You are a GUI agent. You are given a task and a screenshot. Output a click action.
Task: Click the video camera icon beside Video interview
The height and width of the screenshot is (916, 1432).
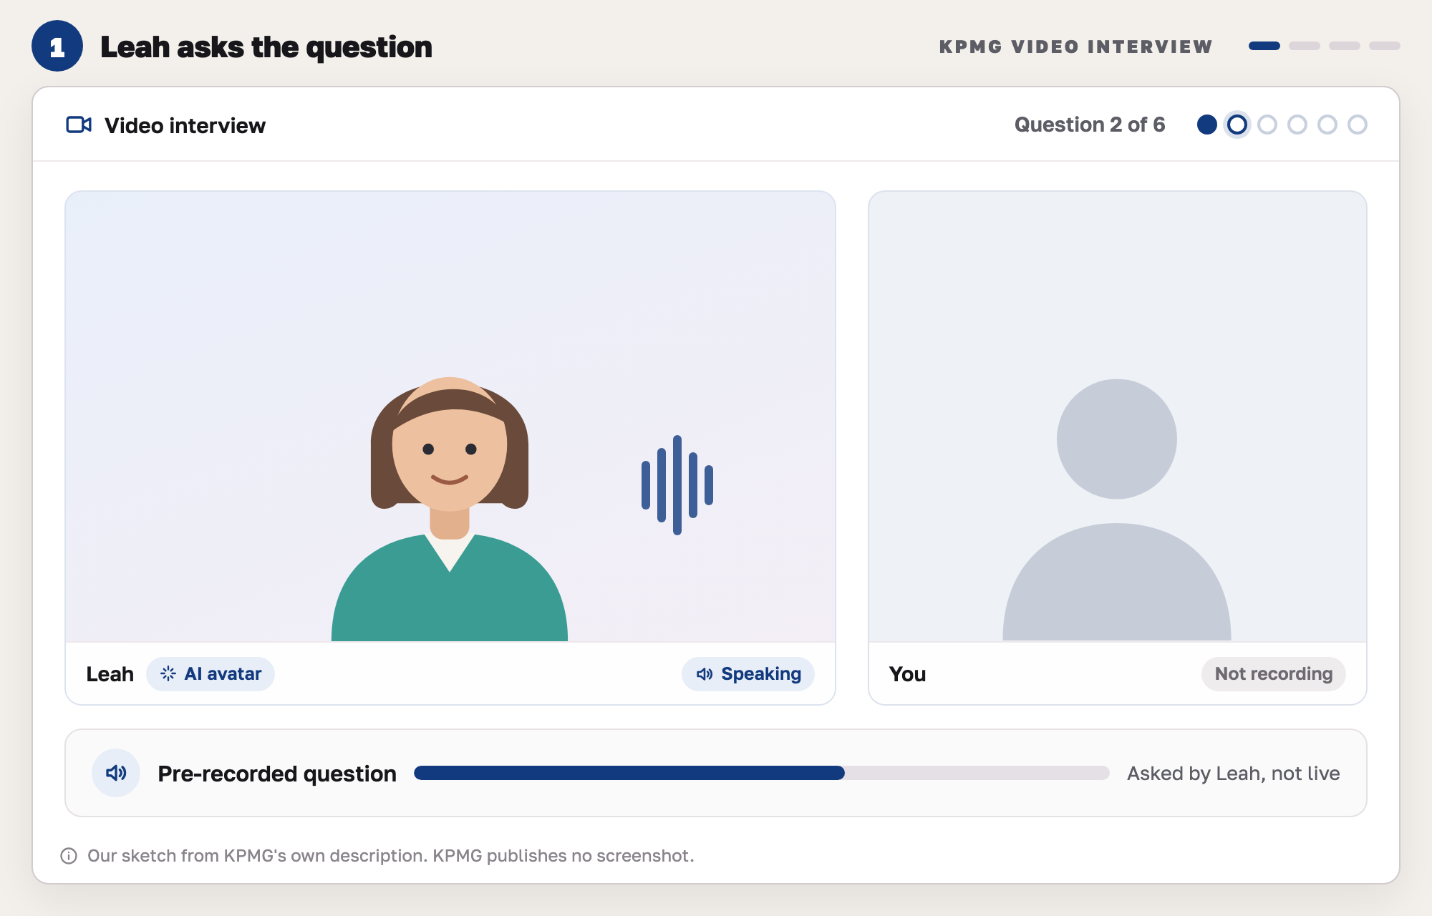tap(79, 125)
